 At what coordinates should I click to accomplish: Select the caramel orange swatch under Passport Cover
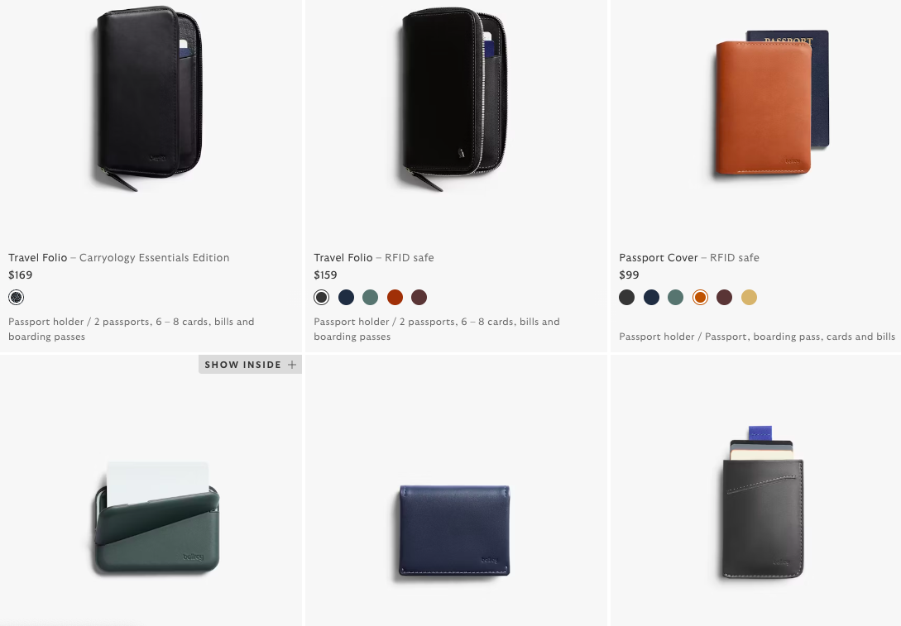click(x=700, y=298)
